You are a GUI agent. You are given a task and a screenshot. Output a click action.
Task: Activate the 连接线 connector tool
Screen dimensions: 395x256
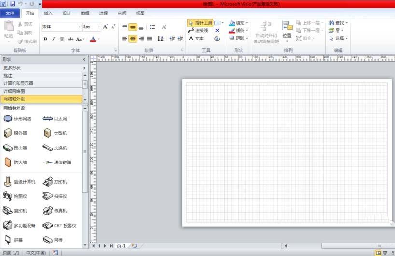point(198,30)
